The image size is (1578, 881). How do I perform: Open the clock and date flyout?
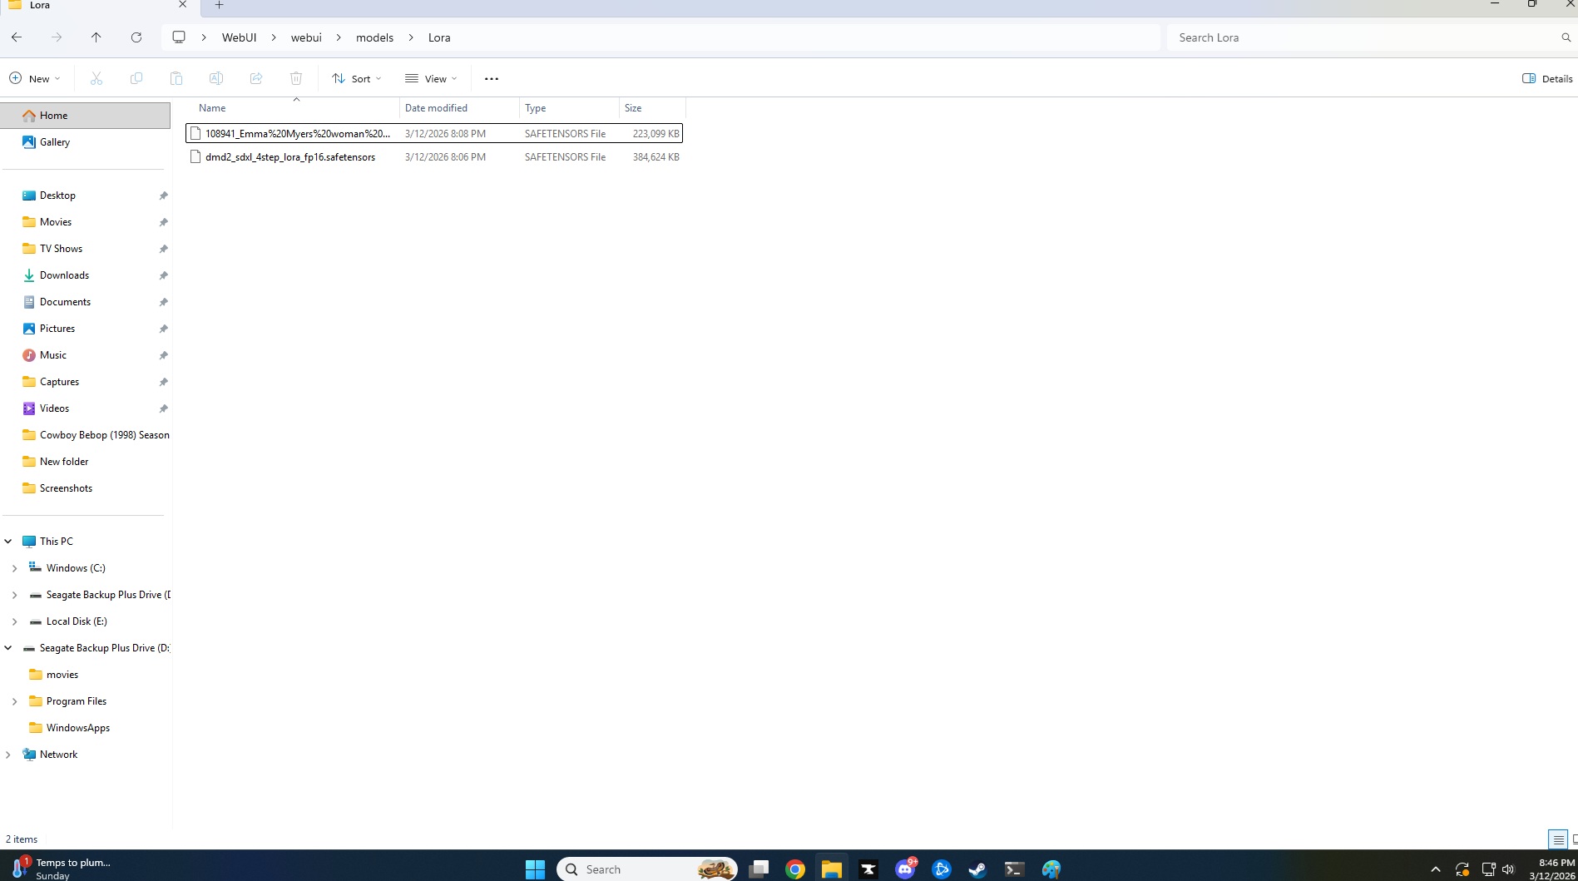1553,869
